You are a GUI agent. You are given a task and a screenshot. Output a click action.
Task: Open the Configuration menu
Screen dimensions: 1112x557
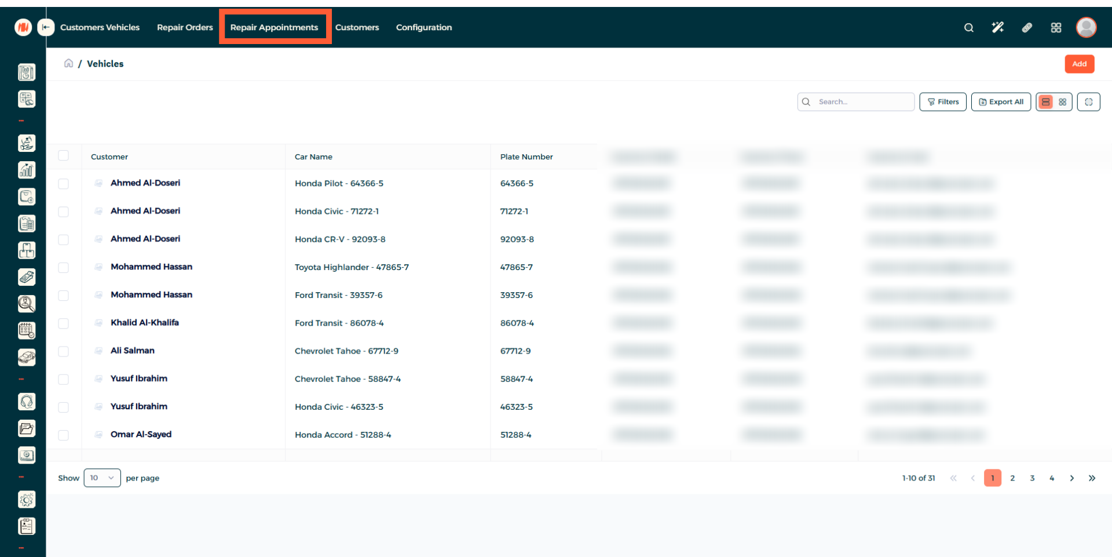[x=423, y=27]
